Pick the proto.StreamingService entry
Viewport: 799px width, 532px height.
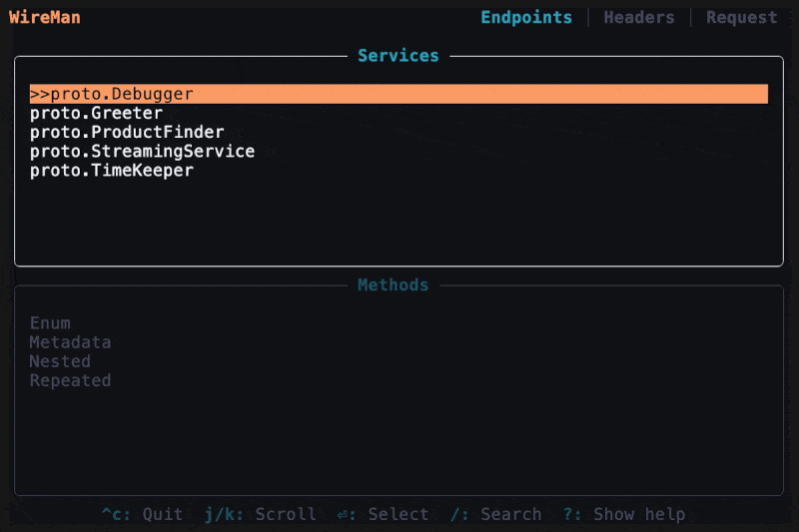pyautogui.click(x=142, y=152)
